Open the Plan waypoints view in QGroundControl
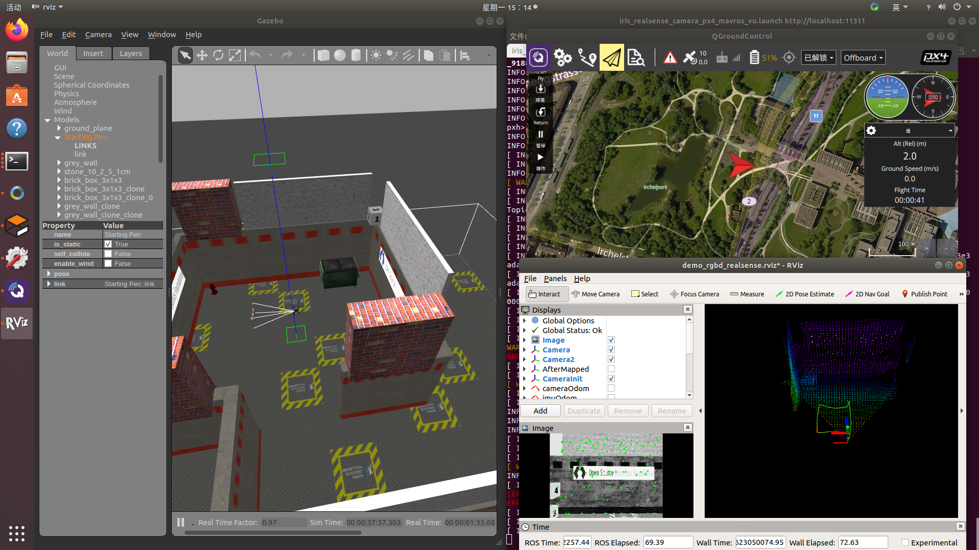This screenshot has width=979, height=550. pyautogui.click(x=587, y=58)
